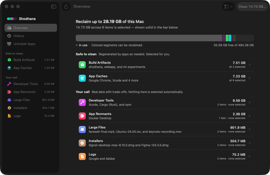Image resolution: width=270 pixels, height=175 pixels.
Task: Click the '1 item · none selected' status
Action: tap(232, 118)
